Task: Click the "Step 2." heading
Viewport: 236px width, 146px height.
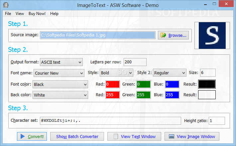Action: tap(18, 49)
